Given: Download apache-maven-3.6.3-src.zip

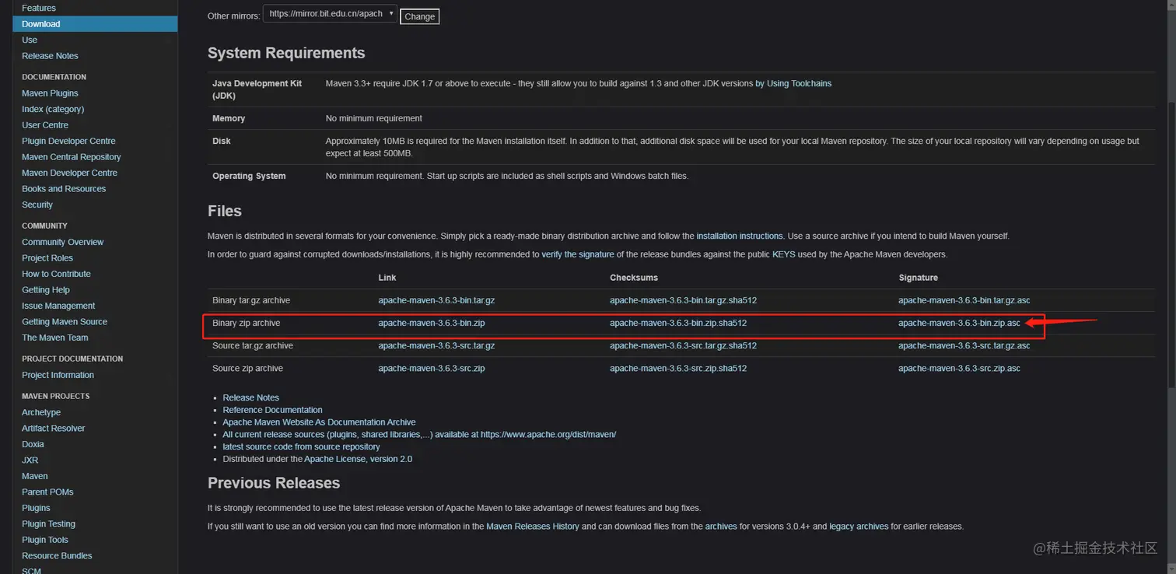Looking at the screenshot, I should 432,368.
